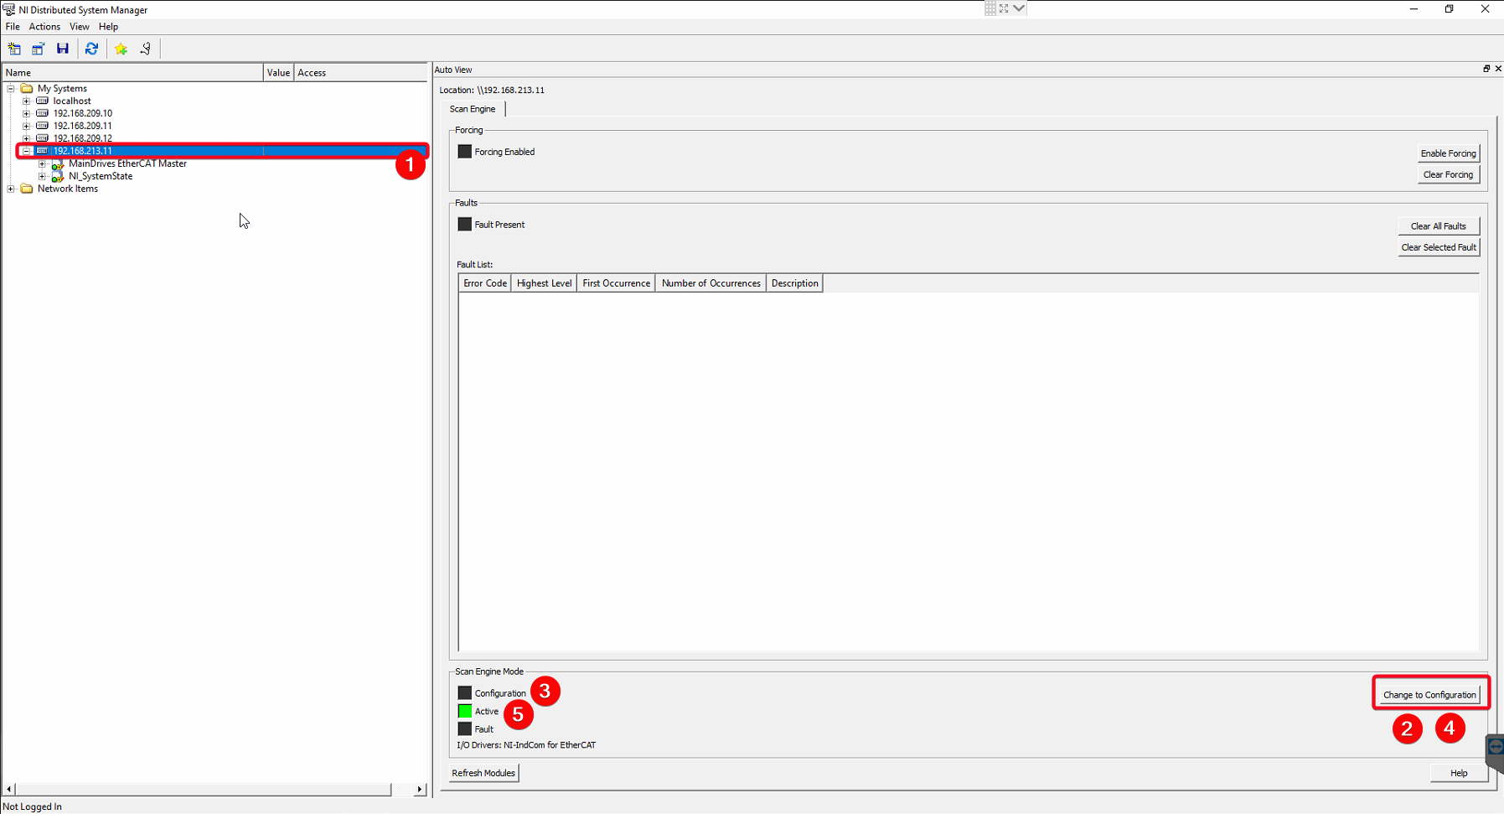1504x814 pixels.
Task: Click the First Occurrence column header
Action: (616, 283)
